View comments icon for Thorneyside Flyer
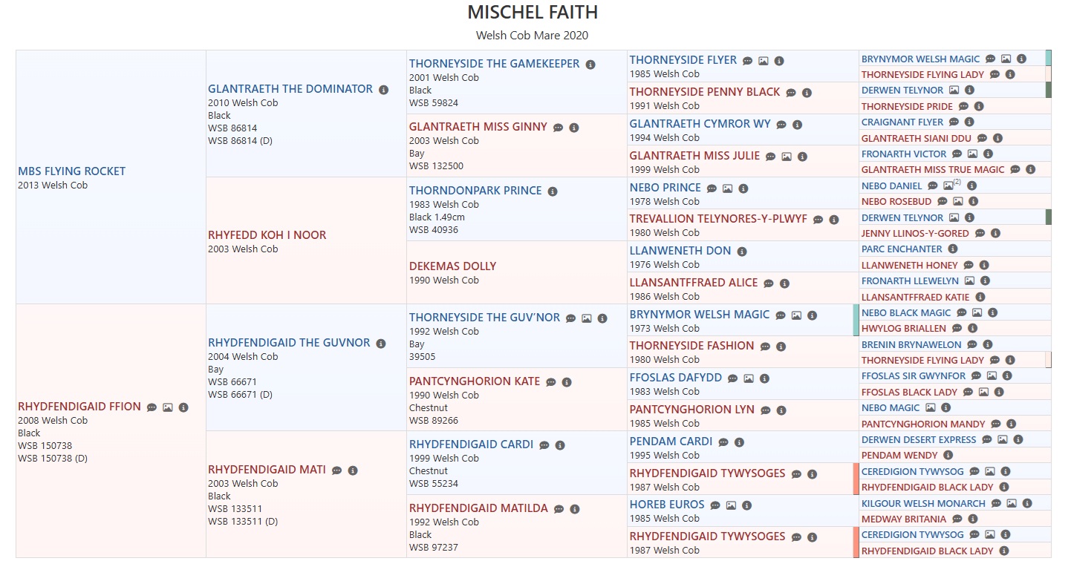The height and width of the screenshot is (561, 1071). coord(748,61)
